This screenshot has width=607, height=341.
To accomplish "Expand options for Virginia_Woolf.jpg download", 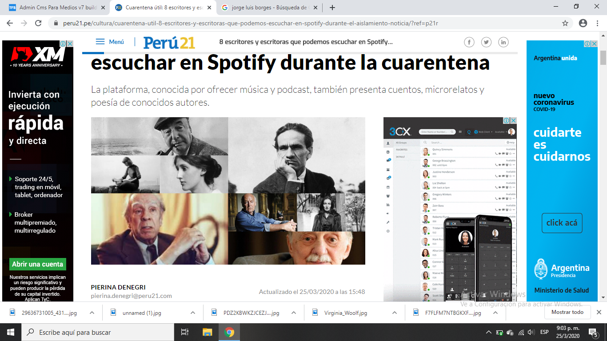I will (394, 313).
